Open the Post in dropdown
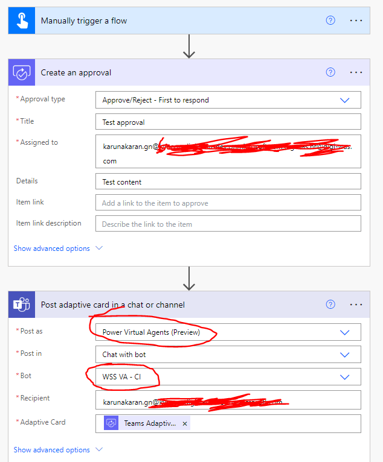The height and width of the screenshot is (462, 383). click(x=228, y=355)
